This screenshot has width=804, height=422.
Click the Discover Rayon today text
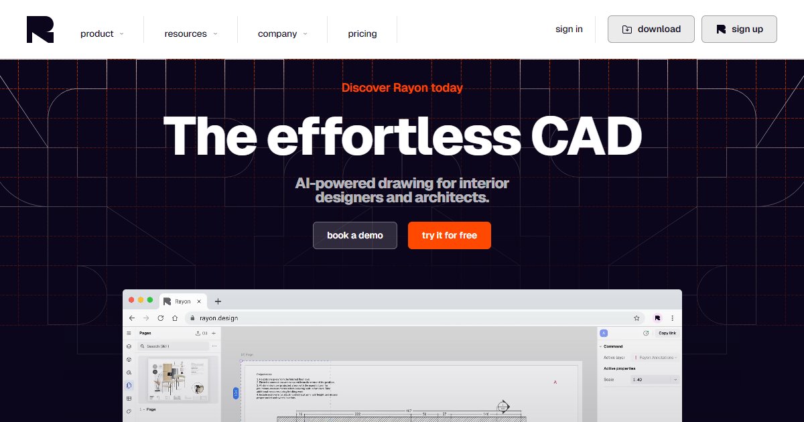pyautogui.click(x=402, y=88)
